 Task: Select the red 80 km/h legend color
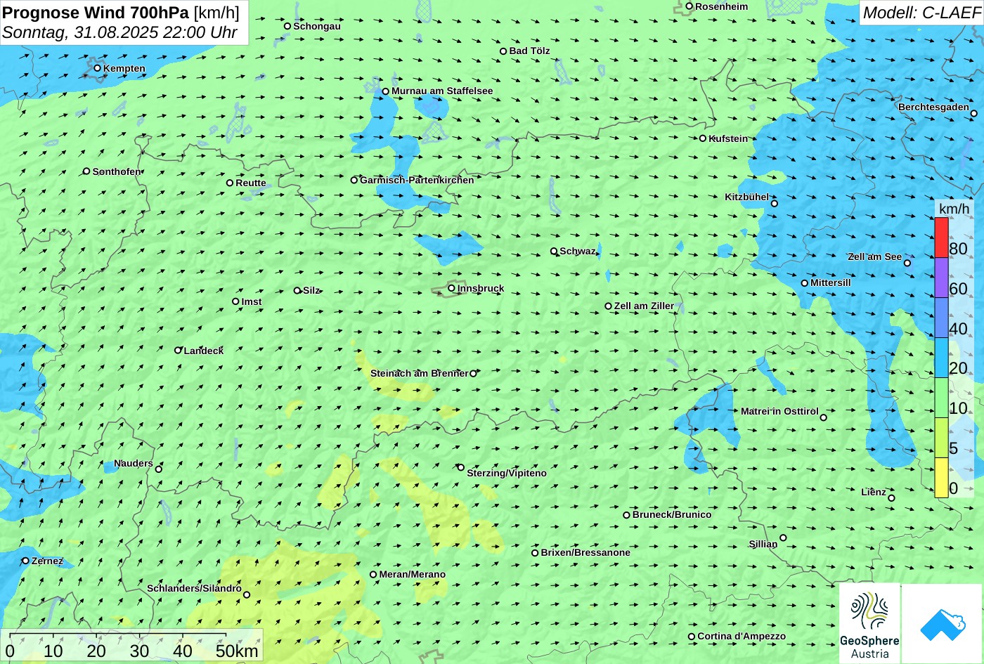point(941,237)
